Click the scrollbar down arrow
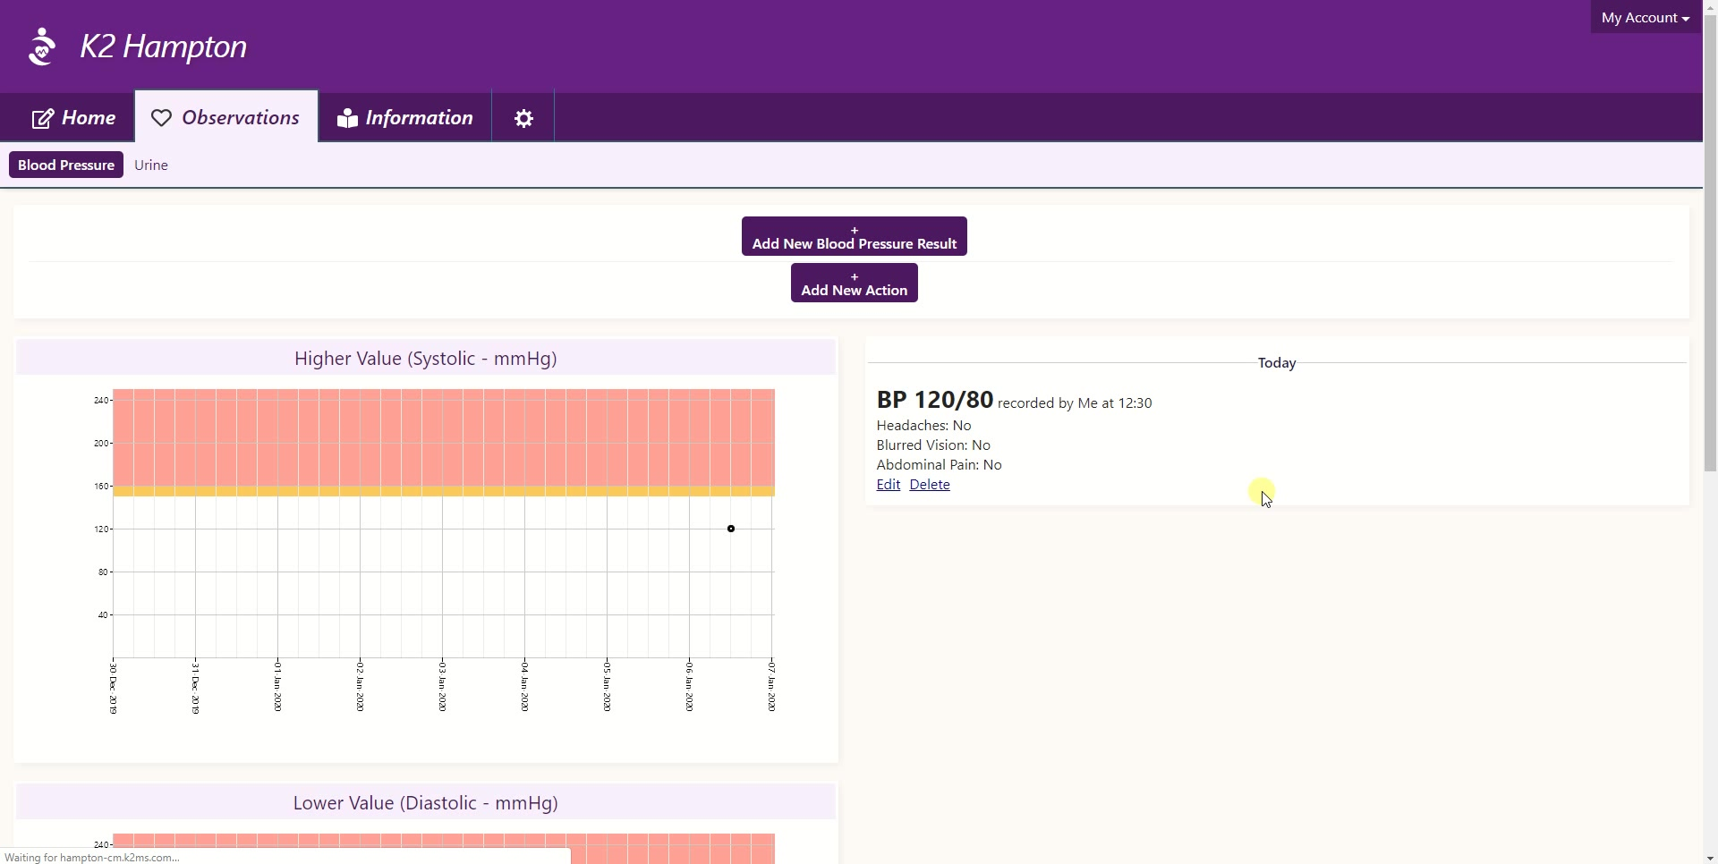Image resolution: width=1718 pixels, height=864 pixels. (x=1710, y=858)
